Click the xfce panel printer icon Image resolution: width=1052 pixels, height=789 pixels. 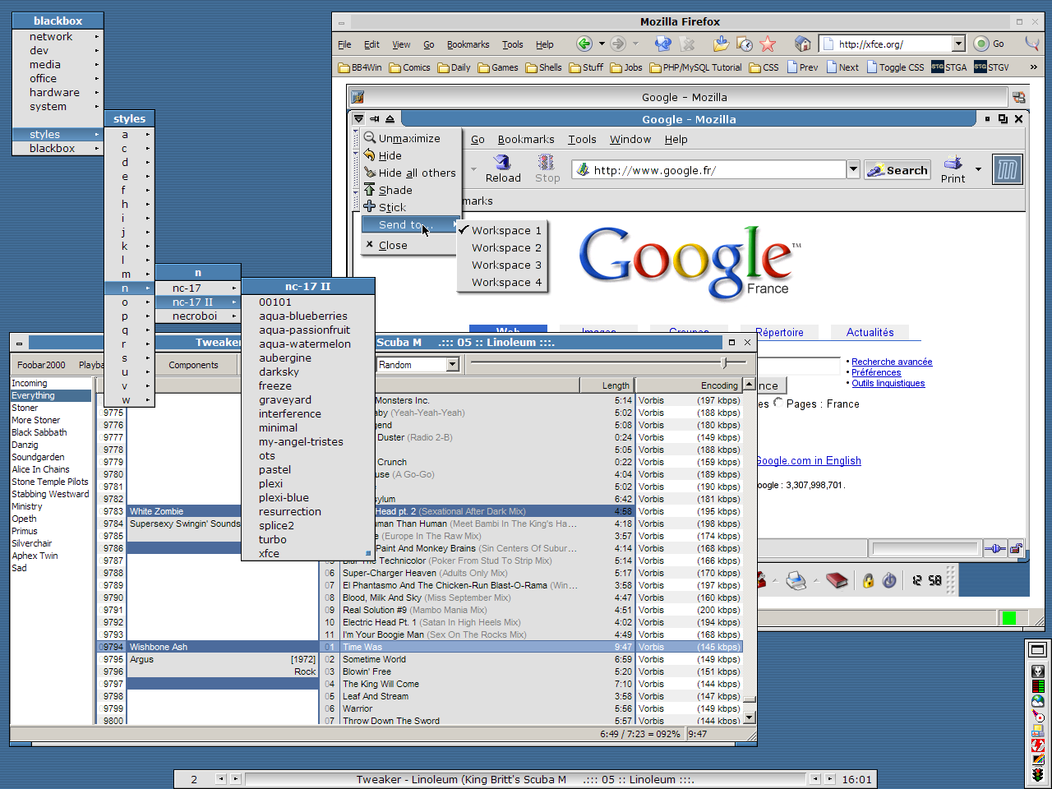(x=796, y=581)
